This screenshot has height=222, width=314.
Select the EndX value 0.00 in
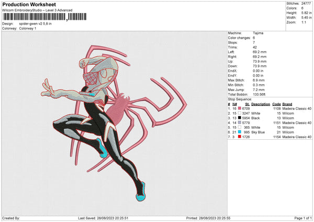[x=258, y=71]
